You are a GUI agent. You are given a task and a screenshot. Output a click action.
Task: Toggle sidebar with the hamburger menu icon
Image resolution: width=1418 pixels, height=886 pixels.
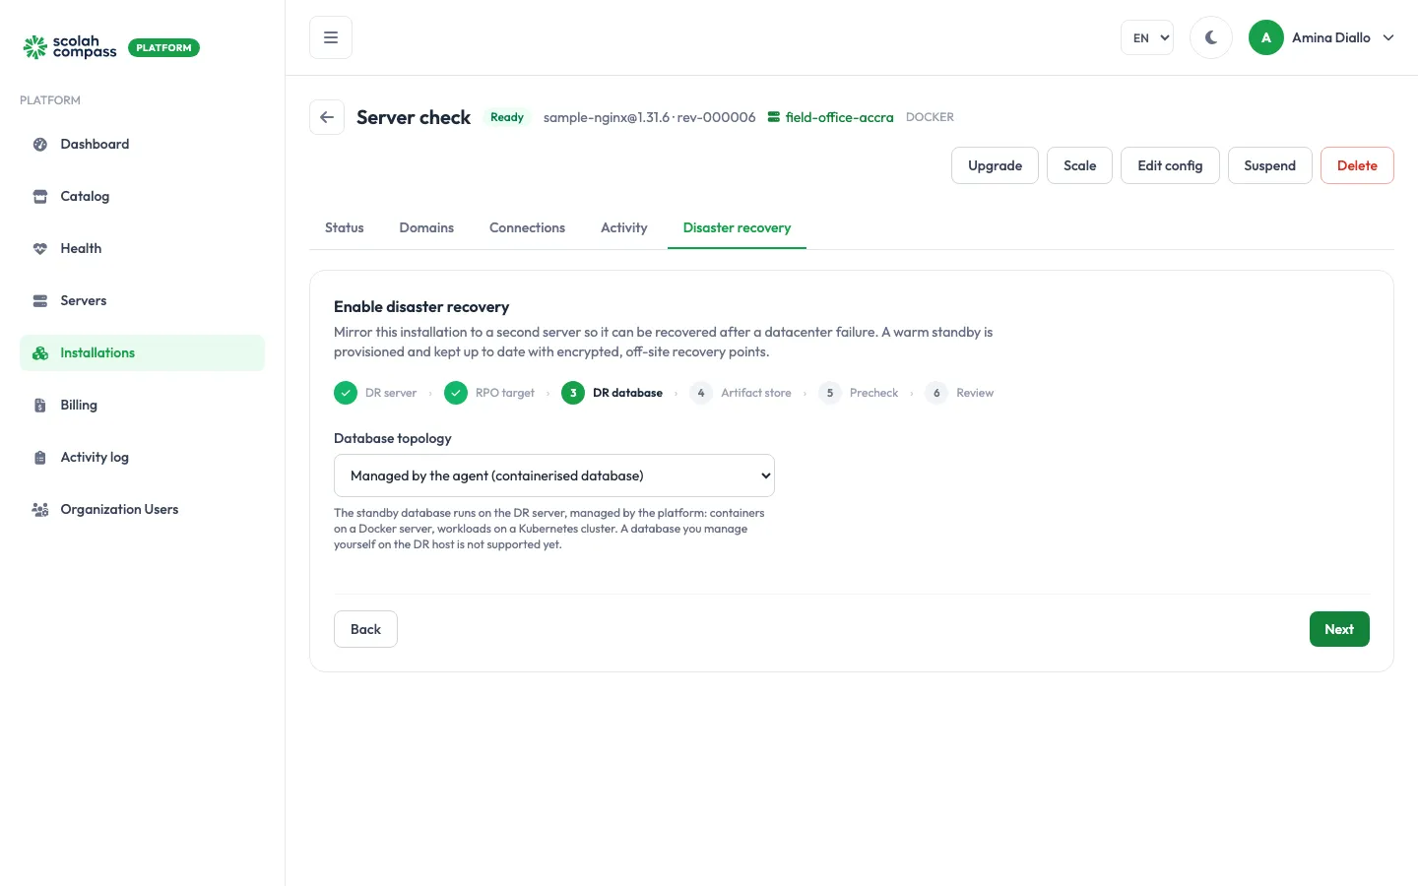tap(331, 37)
